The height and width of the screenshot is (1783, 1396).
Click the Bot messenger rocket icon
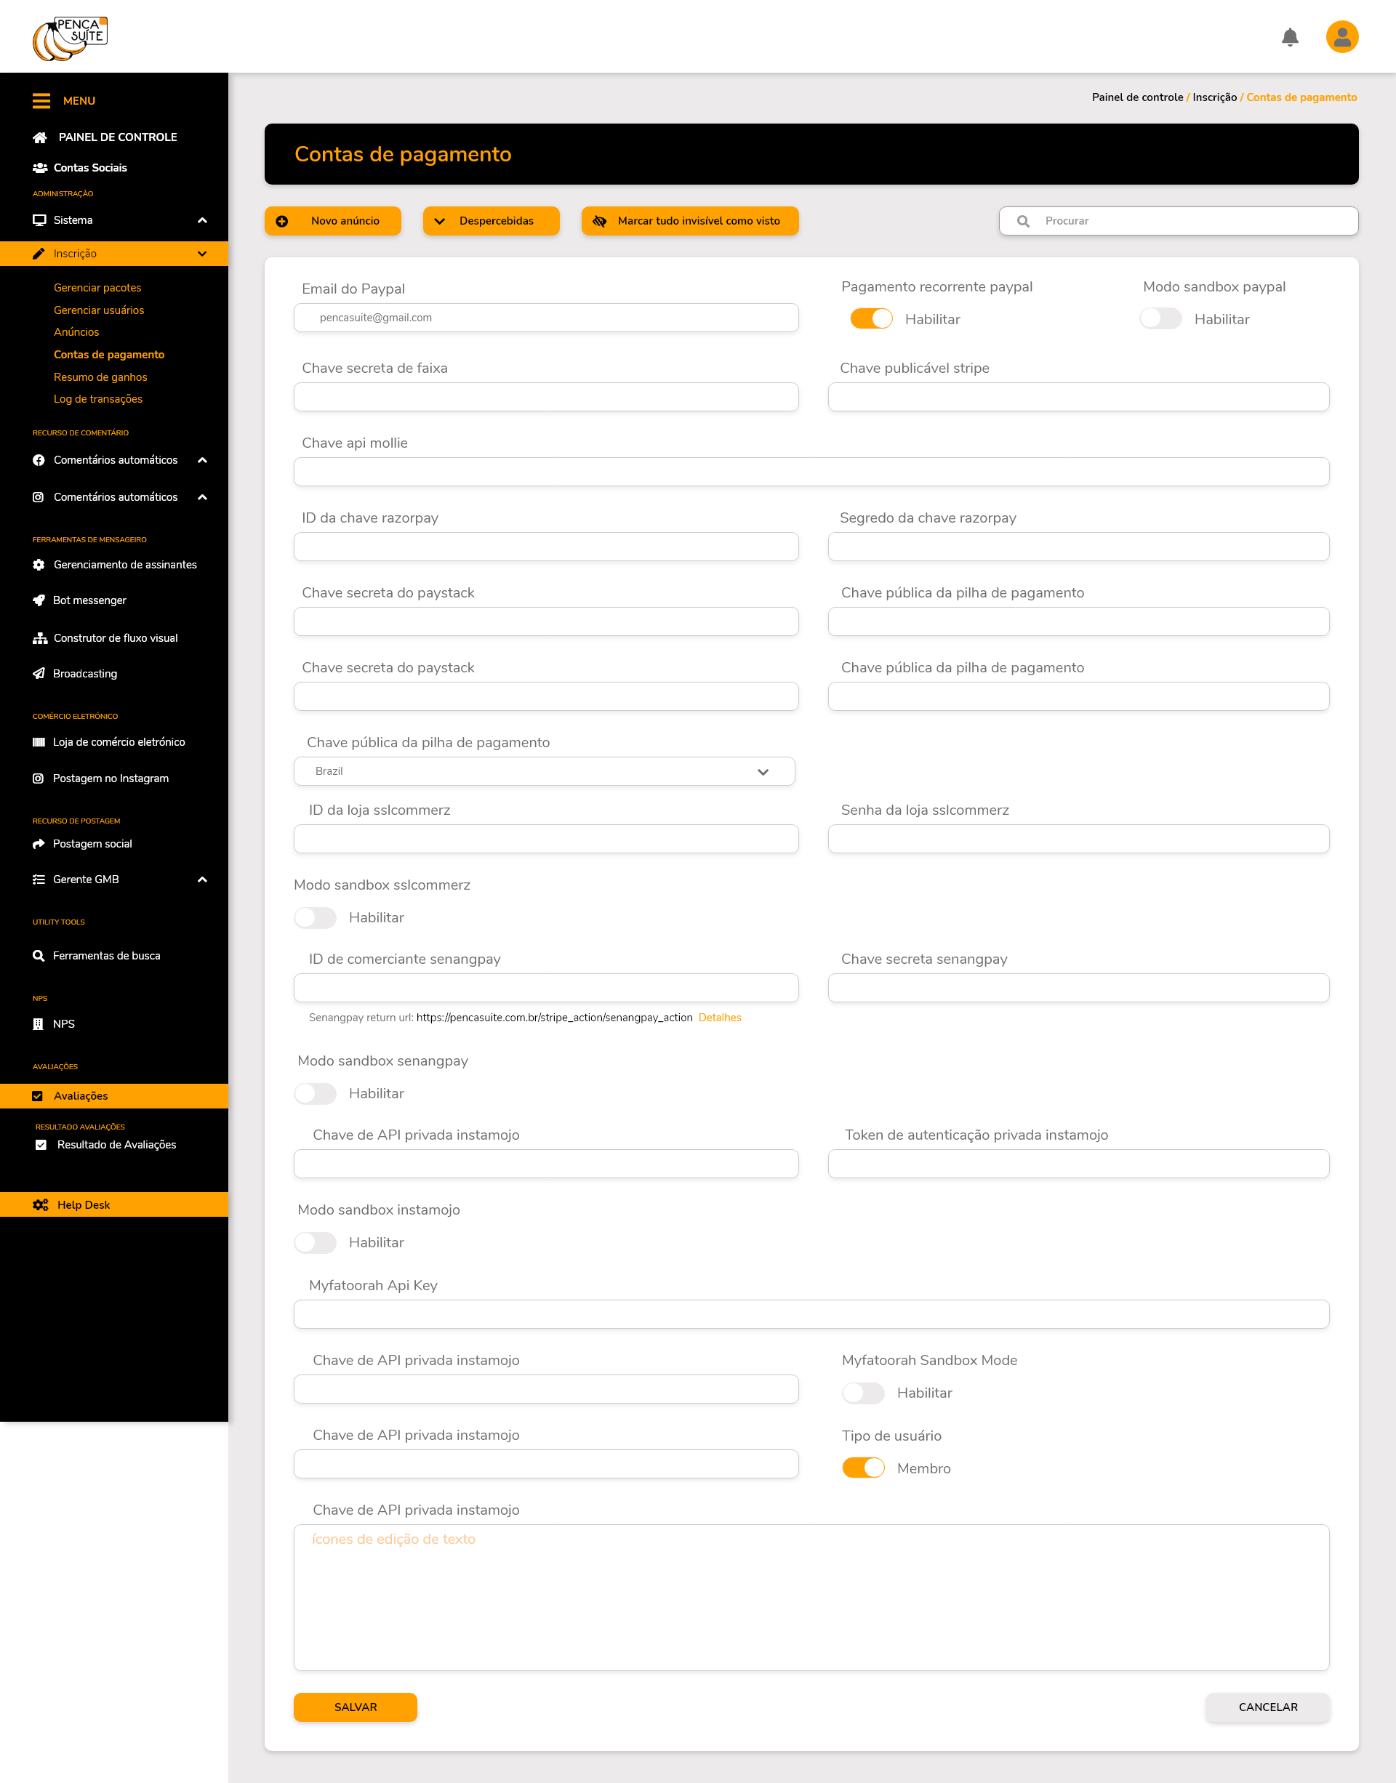click(x=39, y=600)
